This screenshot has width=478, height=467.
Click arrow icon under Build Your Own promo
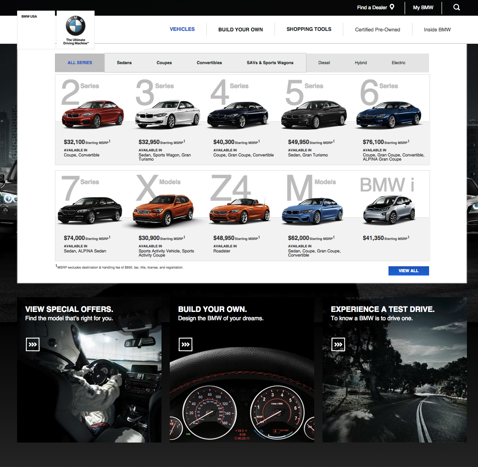pos(185,344)
